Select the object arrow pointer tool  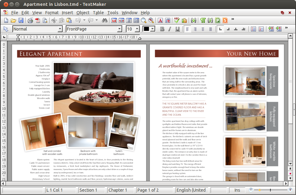(x=6, y=29)
